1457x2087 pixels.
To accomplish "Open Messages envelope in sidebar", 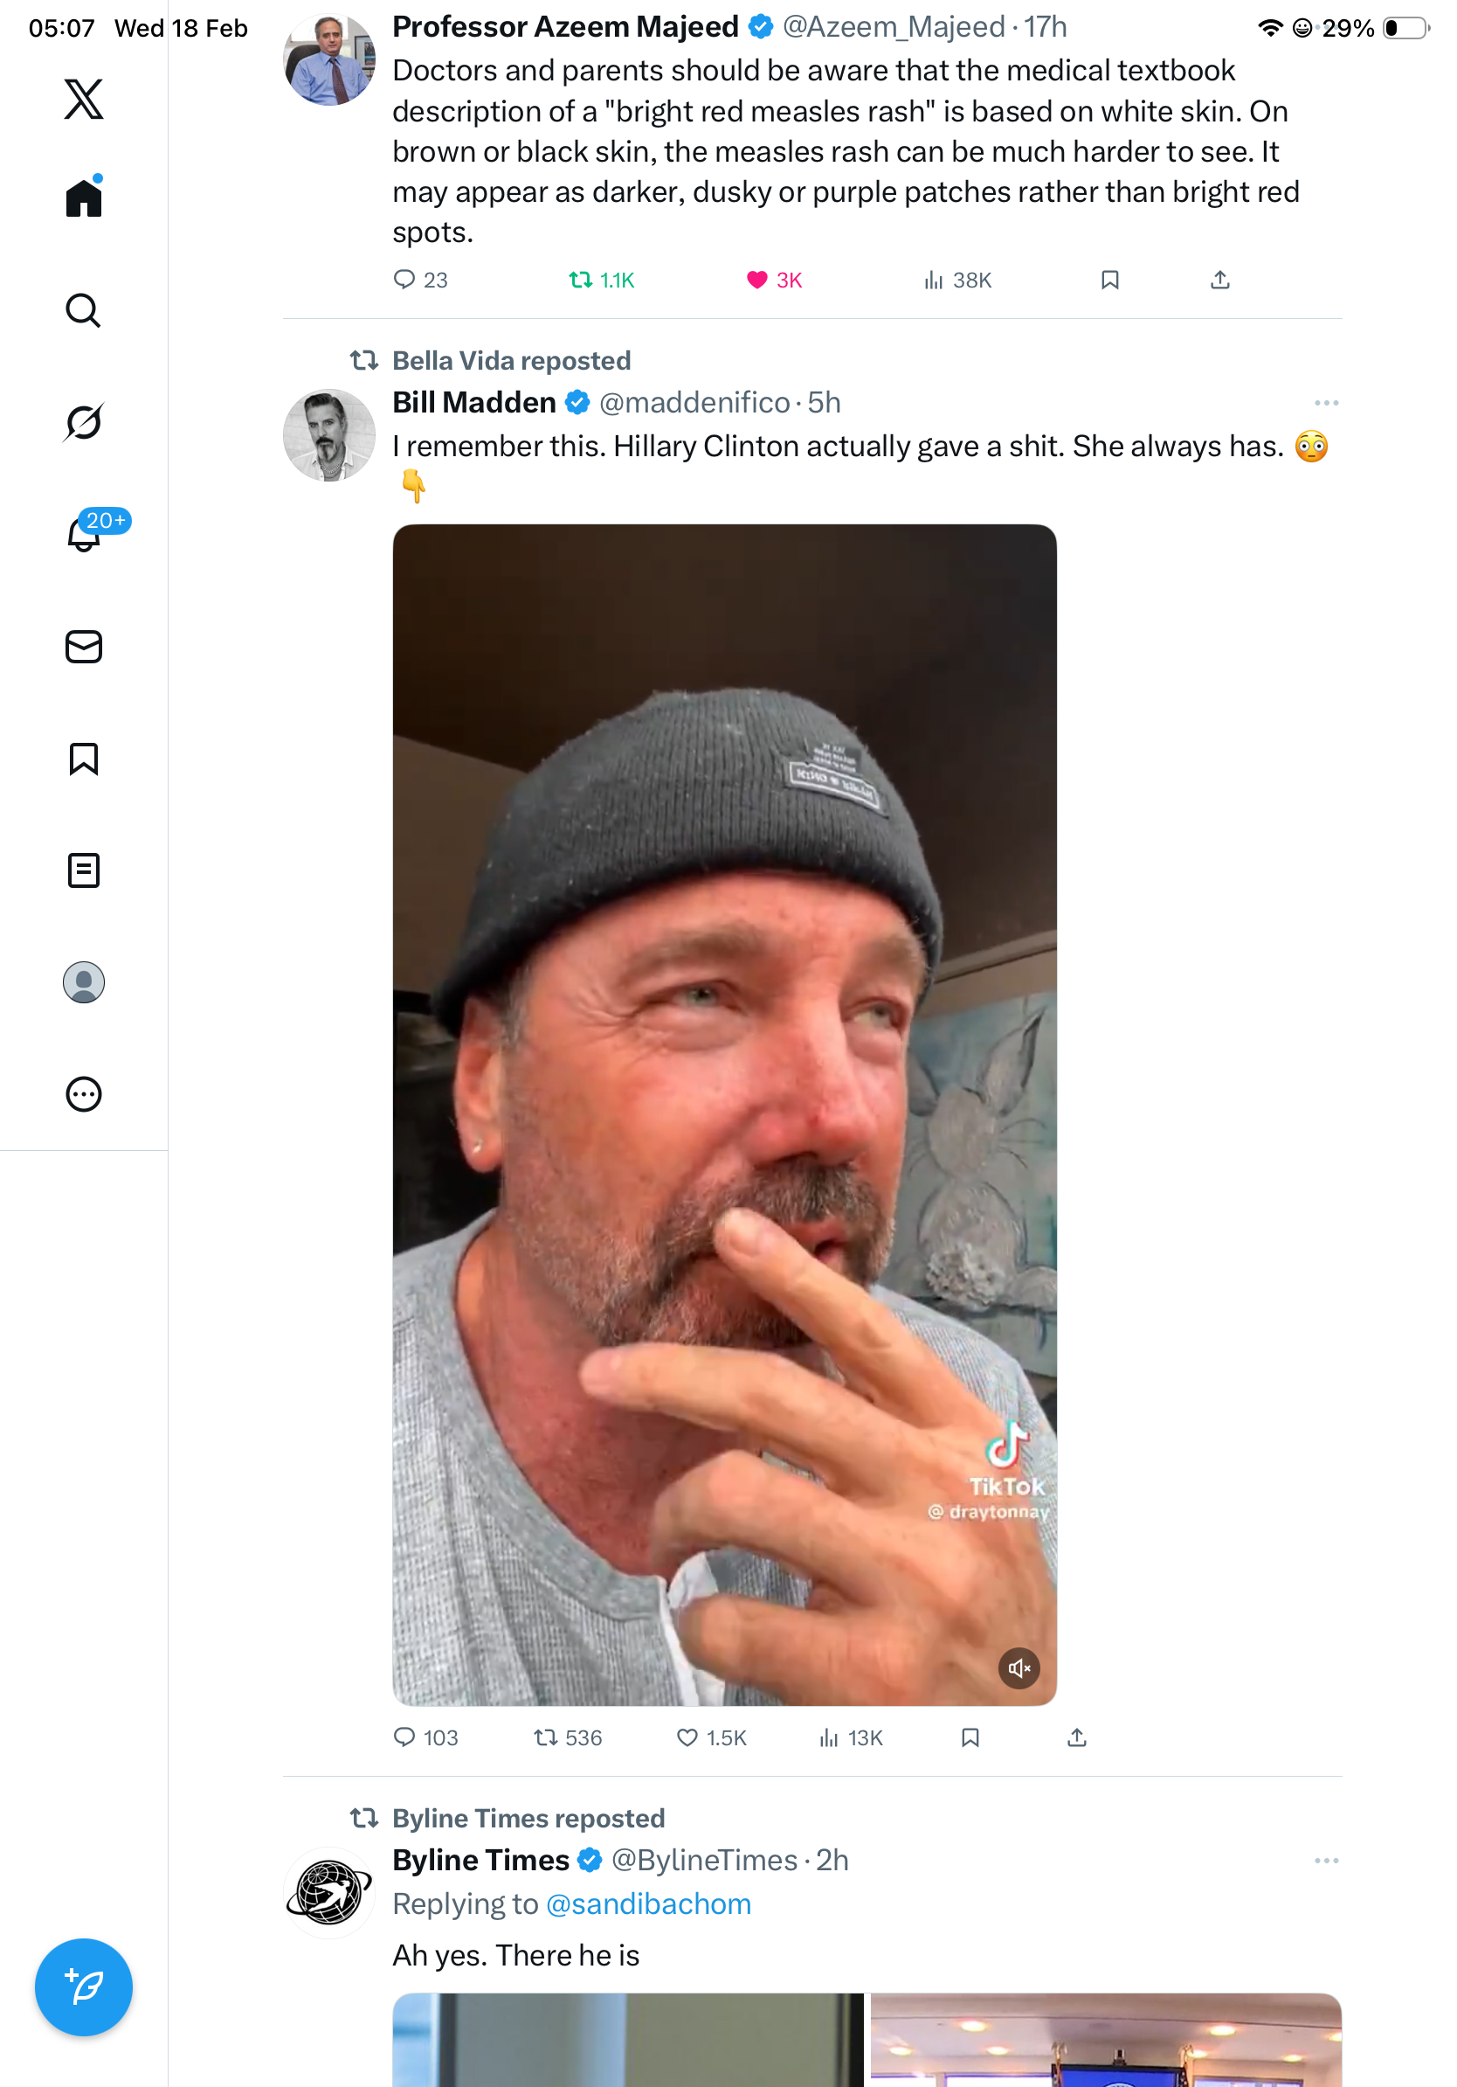I will (84, 646).
